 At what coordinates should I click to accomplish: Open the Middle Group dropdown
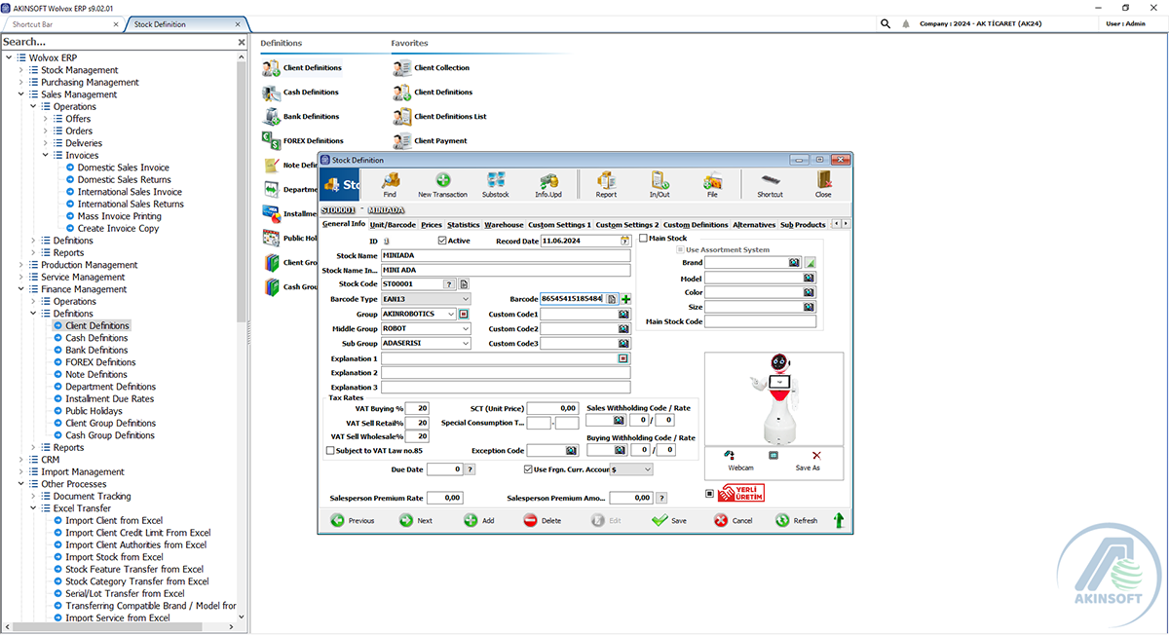(x=466, y=329)
